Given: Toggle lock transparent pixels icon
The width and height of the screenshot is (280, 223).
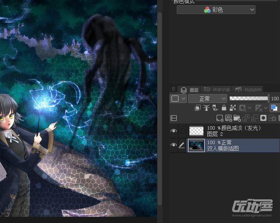Looking at the screenshot, I should click(x=232, y=108).
